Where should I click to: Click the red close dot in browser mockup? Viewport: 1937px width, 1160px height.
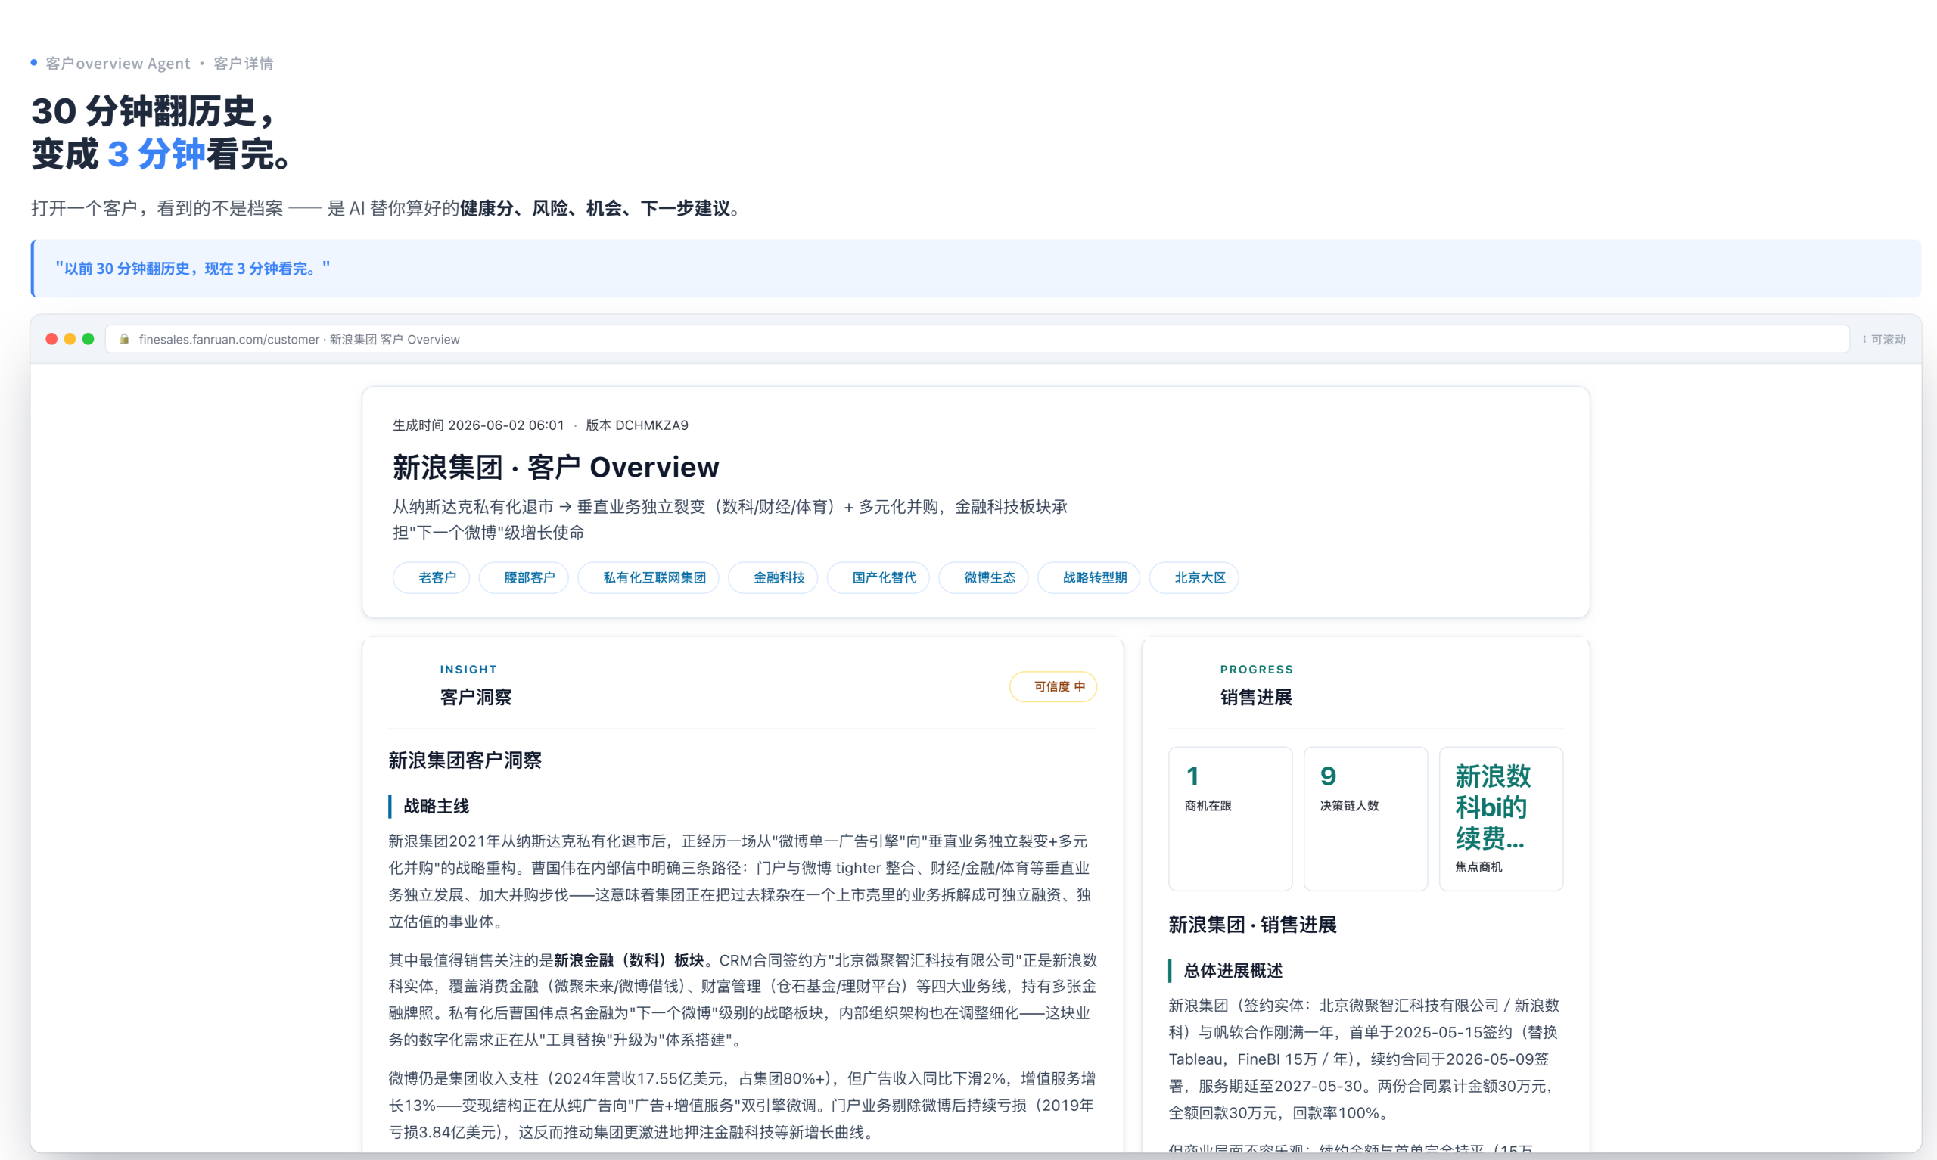click(51, 339)
